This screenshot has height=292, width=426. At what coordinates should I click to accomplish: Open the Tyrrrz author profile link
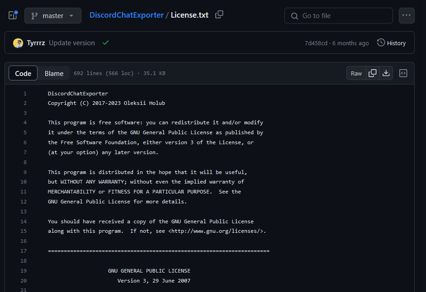click(36, 43)
